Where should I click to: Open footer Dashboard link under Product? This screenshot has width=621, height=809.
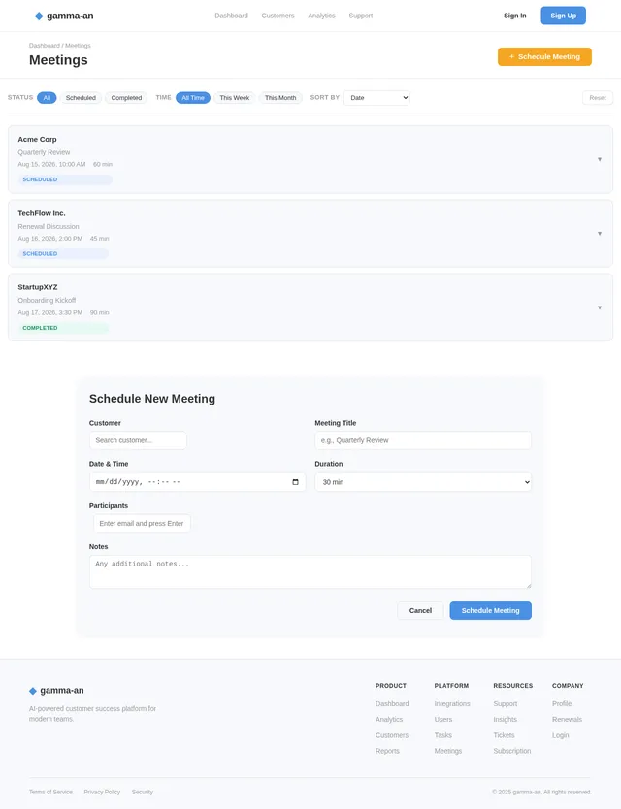click(392, 703)
